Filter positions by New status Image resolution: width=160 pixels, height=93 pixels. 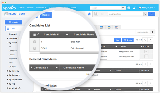(x=11, y=63)
